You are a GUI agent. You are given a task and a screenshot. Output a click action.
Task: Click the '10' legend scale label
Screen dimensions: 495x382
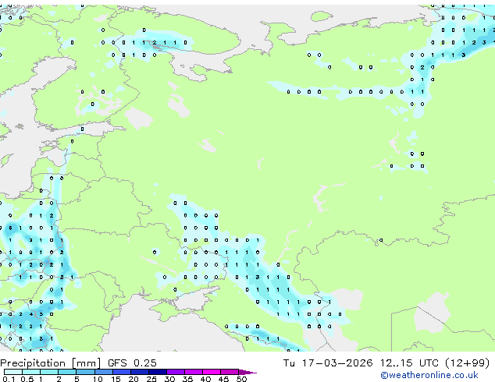98,379
